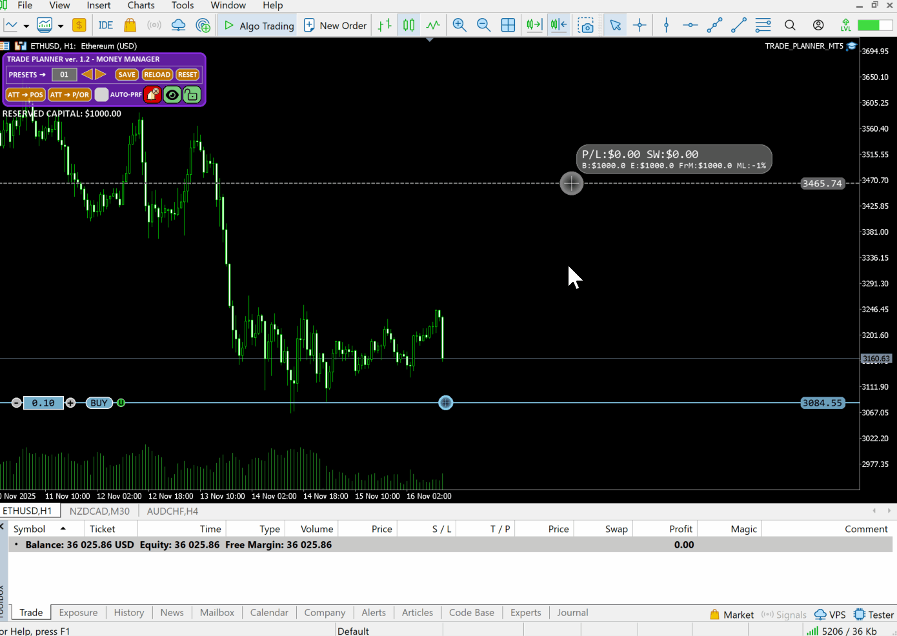The image size is (897, 636).
Task: Toggle the AUTO-PRF checkbox
Action: pyautogui.click(x=102, y=95)
